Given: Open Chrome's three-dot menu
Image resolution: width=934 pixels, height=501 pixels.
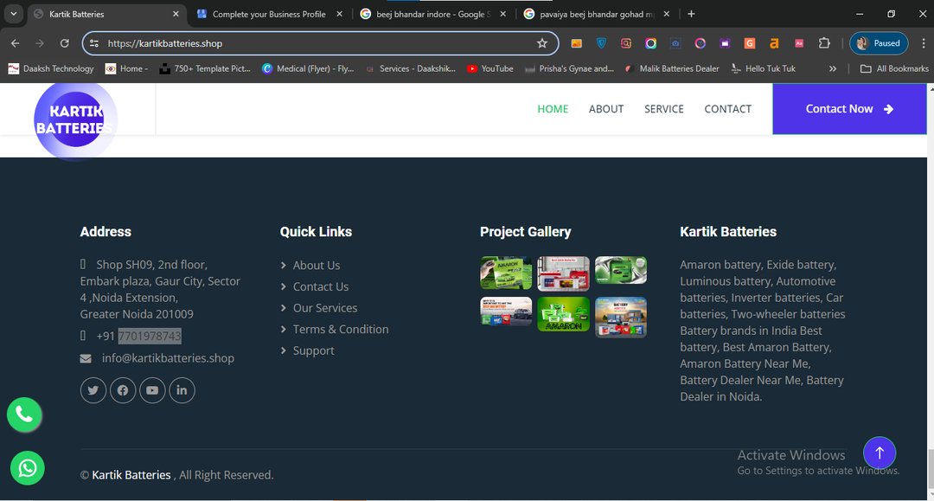Looking at the screenshot, I should point(924,43).
